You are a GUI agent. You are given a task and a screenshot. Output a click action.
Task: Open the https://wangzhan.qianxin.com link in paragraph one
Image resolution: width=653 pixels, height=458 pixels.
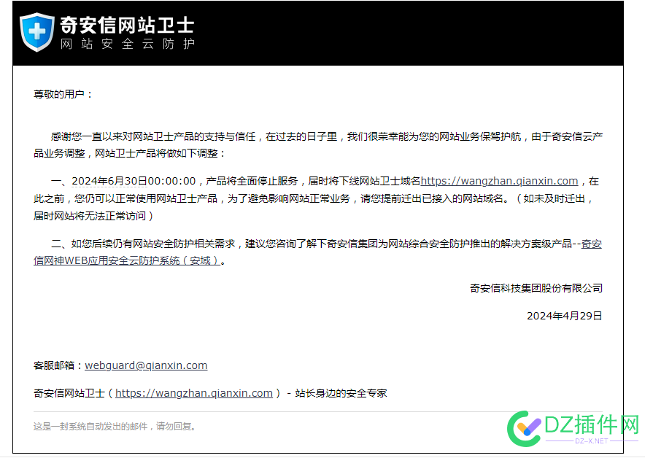499,181
